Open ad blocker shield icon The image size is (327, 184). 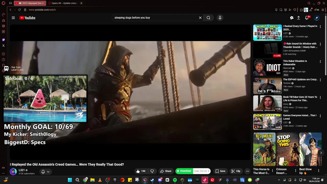point(285,10)
